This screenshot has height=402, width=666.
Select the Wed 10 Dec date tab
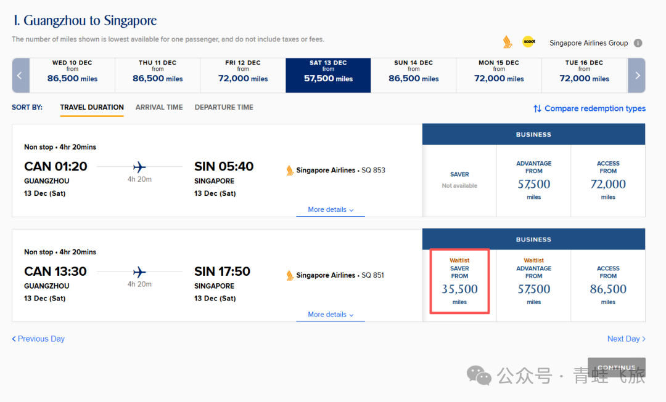click(x=72, y=75)
